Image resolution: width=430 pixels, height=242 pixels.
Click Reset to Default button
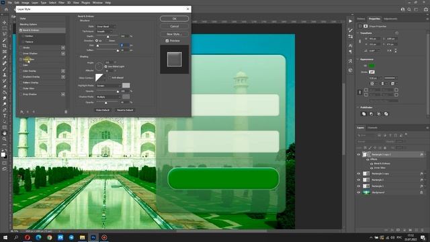[x=125, y=110]
